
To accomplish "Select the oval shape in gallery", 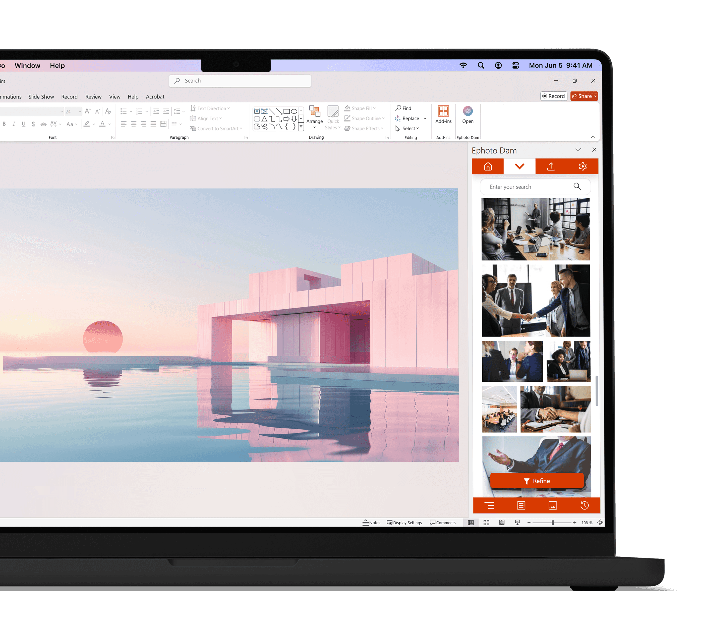I will coord(294,111).
